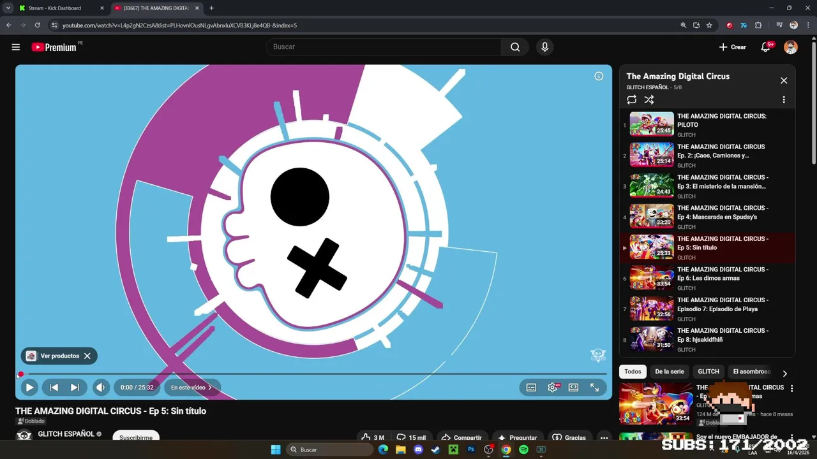Viewport: 817px width, 459px height.
Task: Open player settings gear
Action: (553, 387)
